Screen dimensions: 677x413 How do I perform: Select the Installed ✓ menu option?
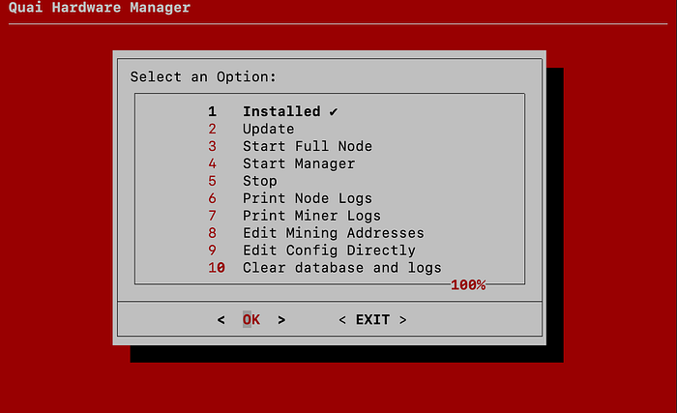(273, 111)
